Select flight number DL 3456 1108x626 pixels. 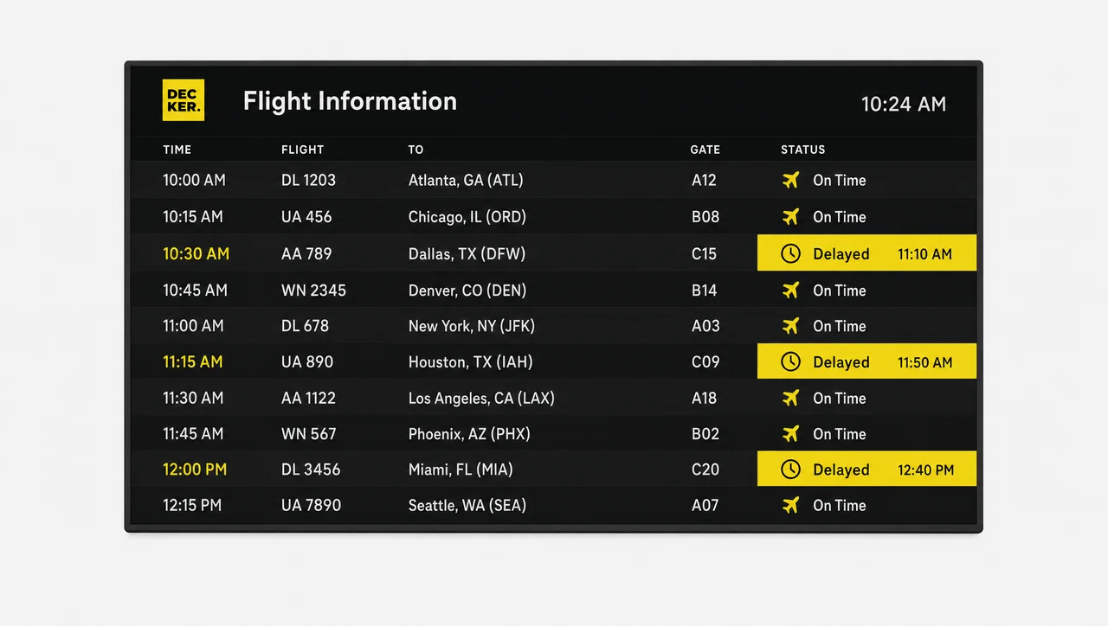(311, 469)
